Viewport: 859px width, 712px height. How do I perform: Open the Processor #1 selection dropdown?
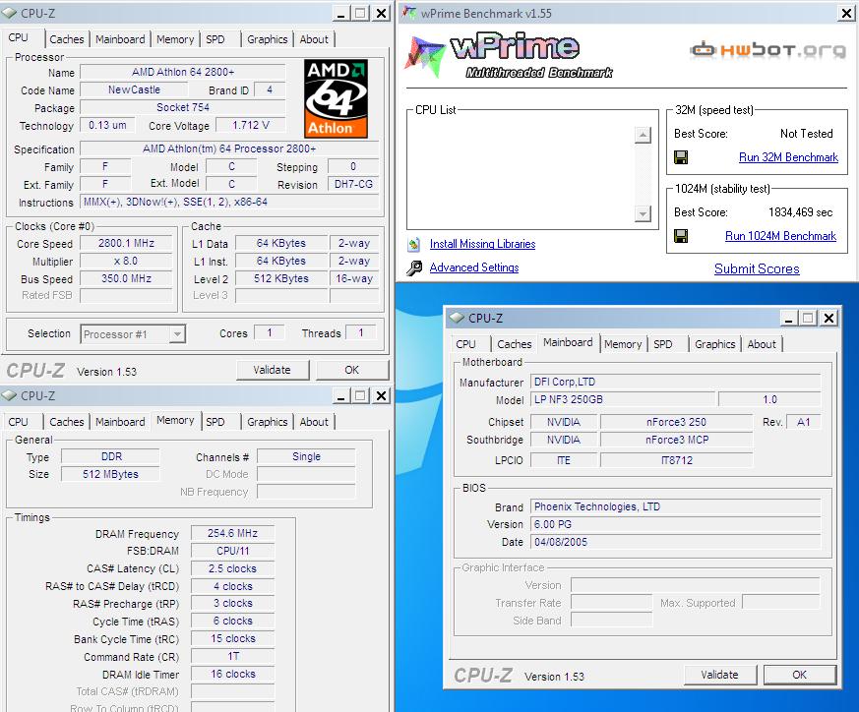[176, 334]
